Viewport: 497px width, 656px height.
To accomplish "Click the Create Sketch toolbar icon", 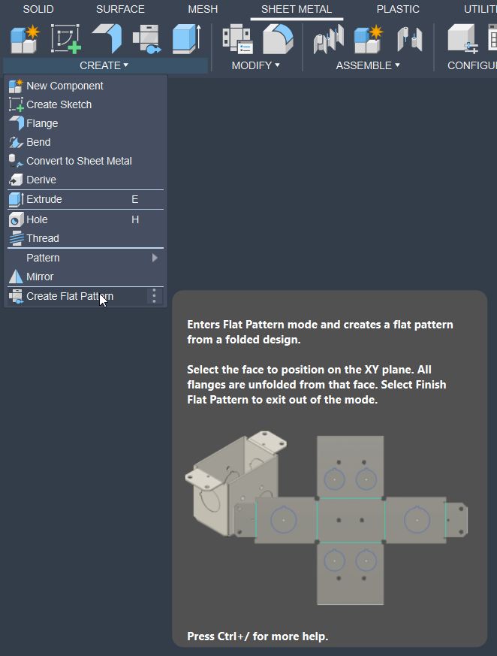I will (x=65, y=39).
